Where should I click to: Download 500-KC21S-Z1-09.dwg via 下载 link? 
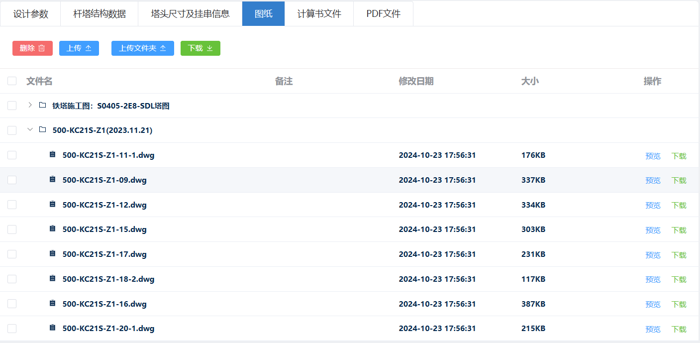679,180
